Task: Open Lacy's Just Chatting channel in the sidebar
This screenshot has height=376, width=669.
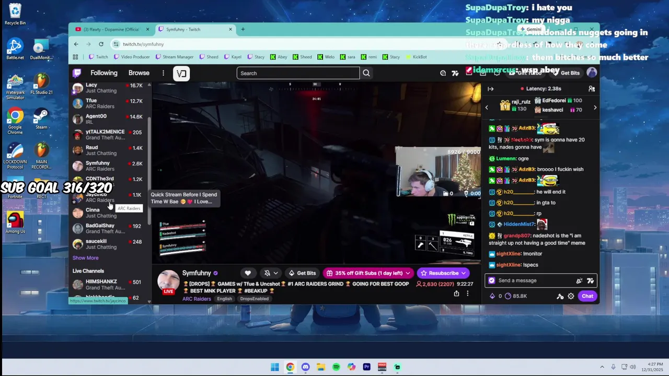Action: coord(110,88)
